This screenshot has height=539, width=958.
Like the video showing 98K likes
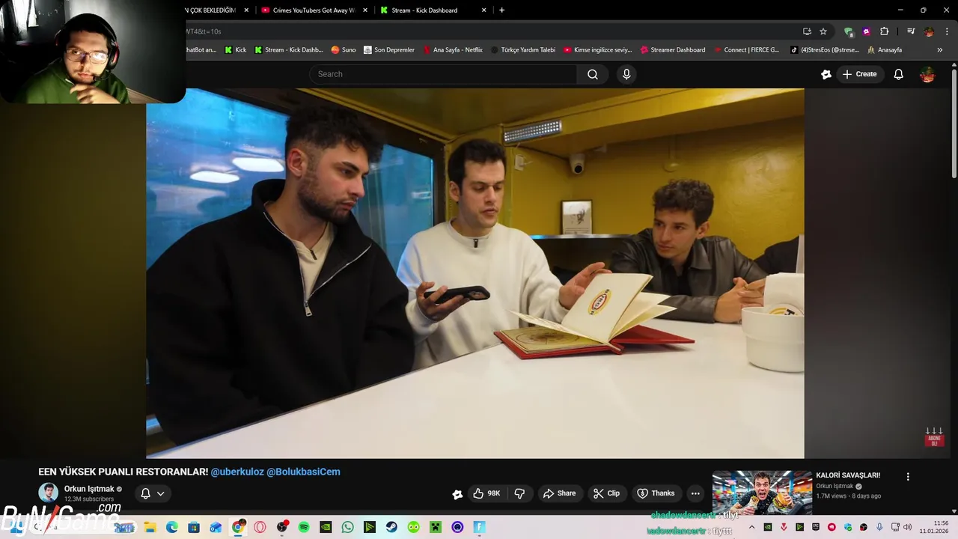pos(486,493)
